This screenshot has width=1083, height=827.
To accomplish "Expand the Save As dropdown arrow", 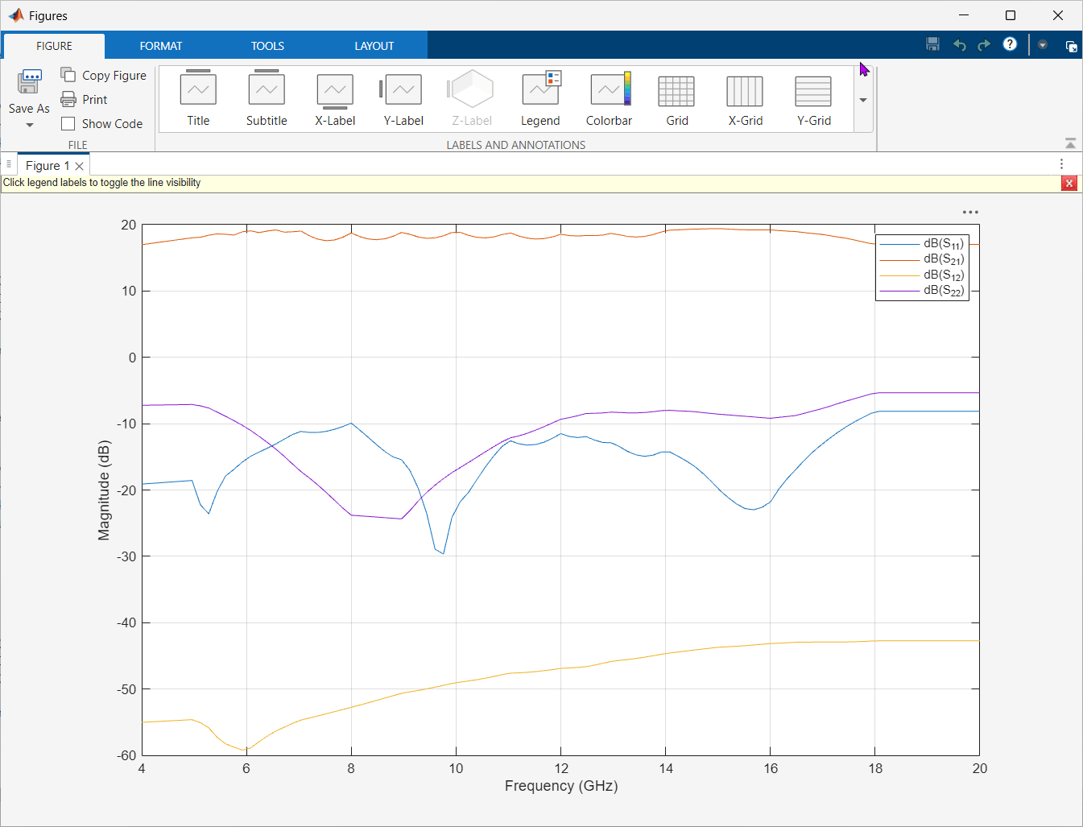I will tap(30, 126).
